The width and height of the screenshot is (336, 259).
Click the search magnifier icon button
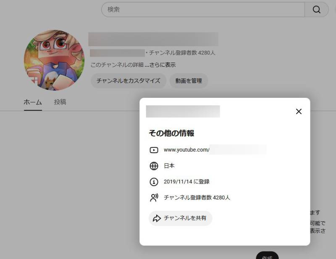pyautogui.click(x=317, y=10)
